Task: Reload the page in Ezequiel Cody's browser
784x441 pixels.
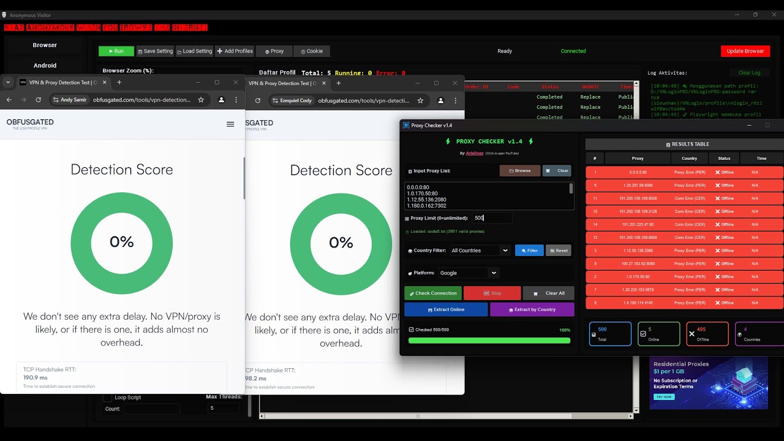Action: pos(258,100)
